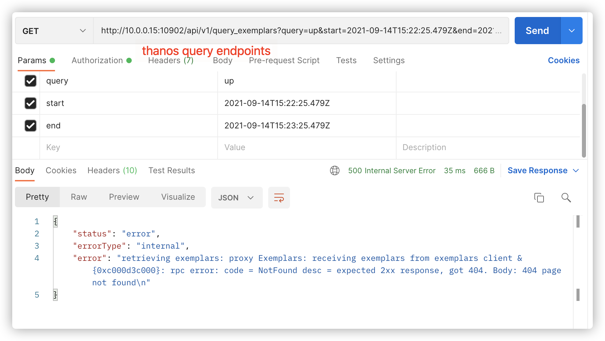Viewport: 605px width, 341px height.
Task: Click the globe network info icon
Action: coord(335,170)
